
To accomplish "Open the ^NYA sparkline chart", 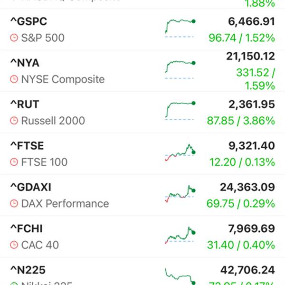I will click(180, 70).
